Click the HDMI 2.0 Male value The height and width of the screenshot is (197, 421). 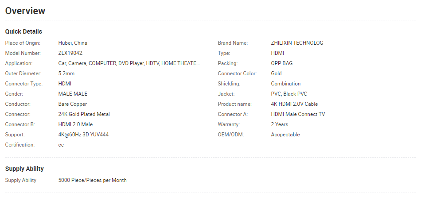(x=75, y=124)
